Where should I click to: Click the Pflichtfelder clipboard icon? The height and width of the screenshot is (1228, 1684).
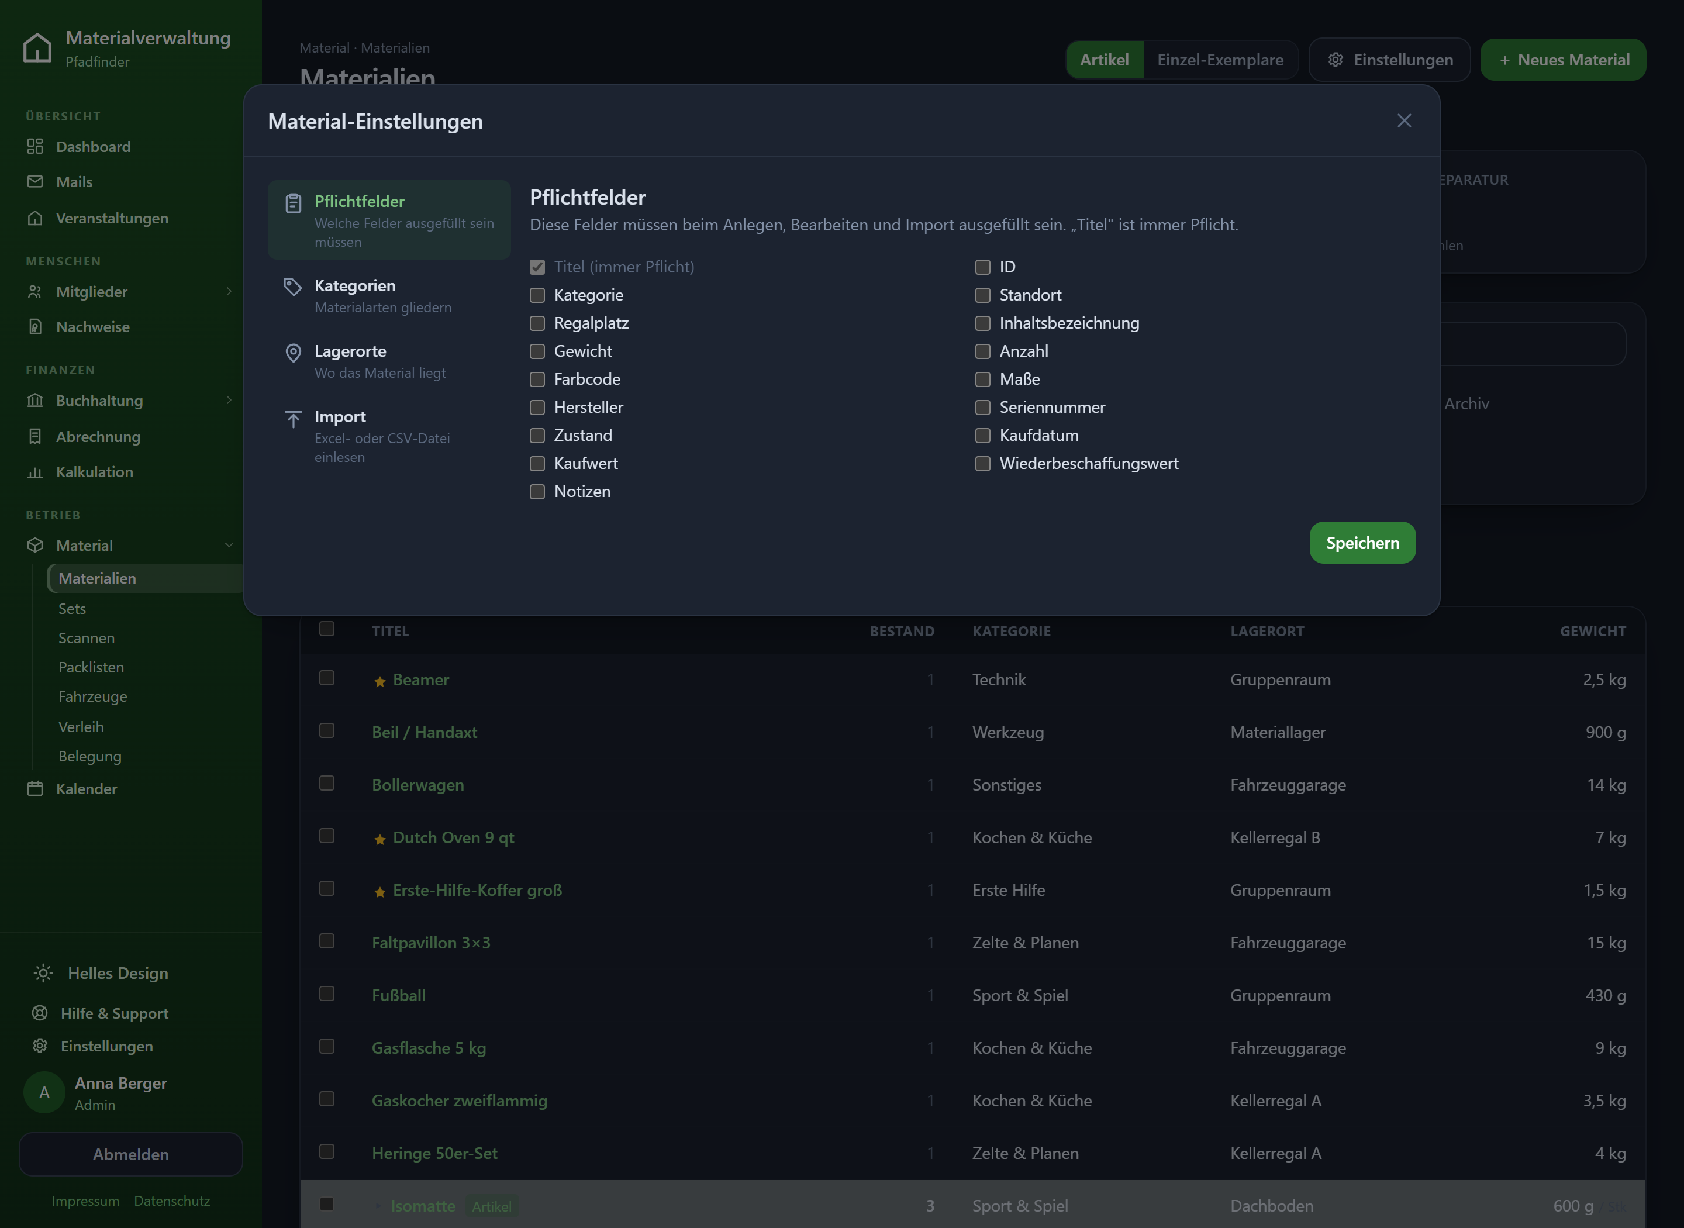(x=294, y=203)
